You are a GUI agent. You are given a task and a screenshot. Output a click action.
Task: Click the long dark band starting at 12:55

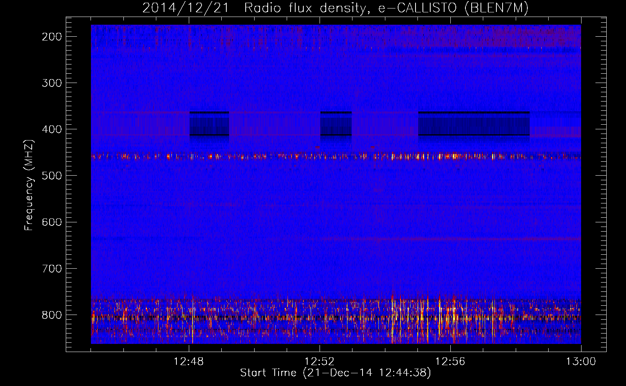click(x=474, y=124)
